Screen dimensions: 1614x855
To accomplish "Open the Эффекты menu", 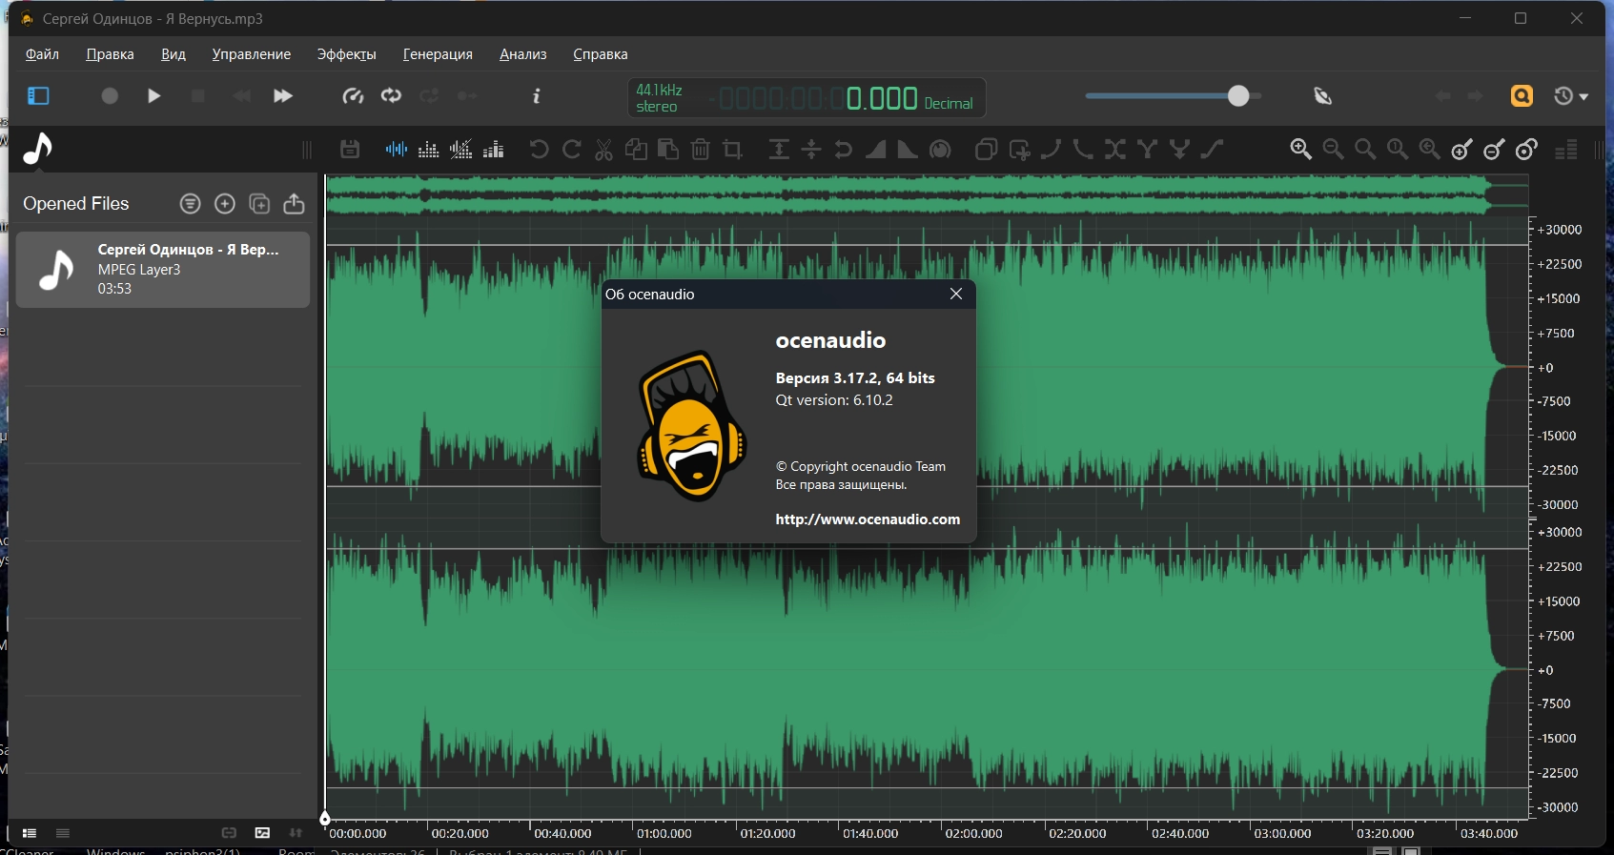I will click(x=346, y=54).
